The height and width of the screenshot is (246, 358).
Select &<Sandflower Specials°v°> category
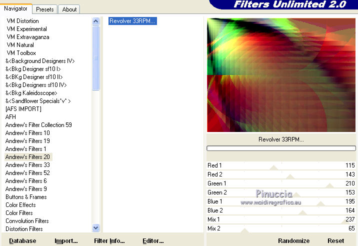click(x=38, y=101)
